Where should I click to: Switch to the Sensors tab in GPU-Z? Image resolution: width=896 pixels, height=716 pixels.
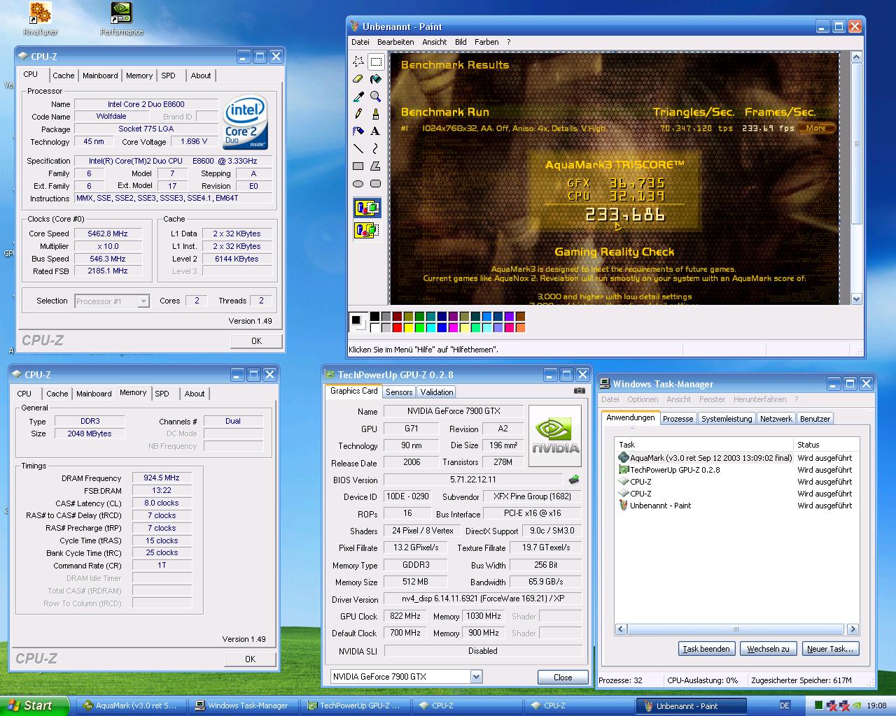click(399, 392)
